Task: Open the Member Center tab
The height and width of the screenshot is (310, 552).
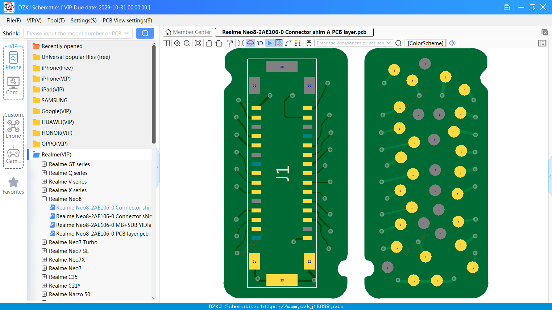Action: pyautogui.click(x=188, y=32)
